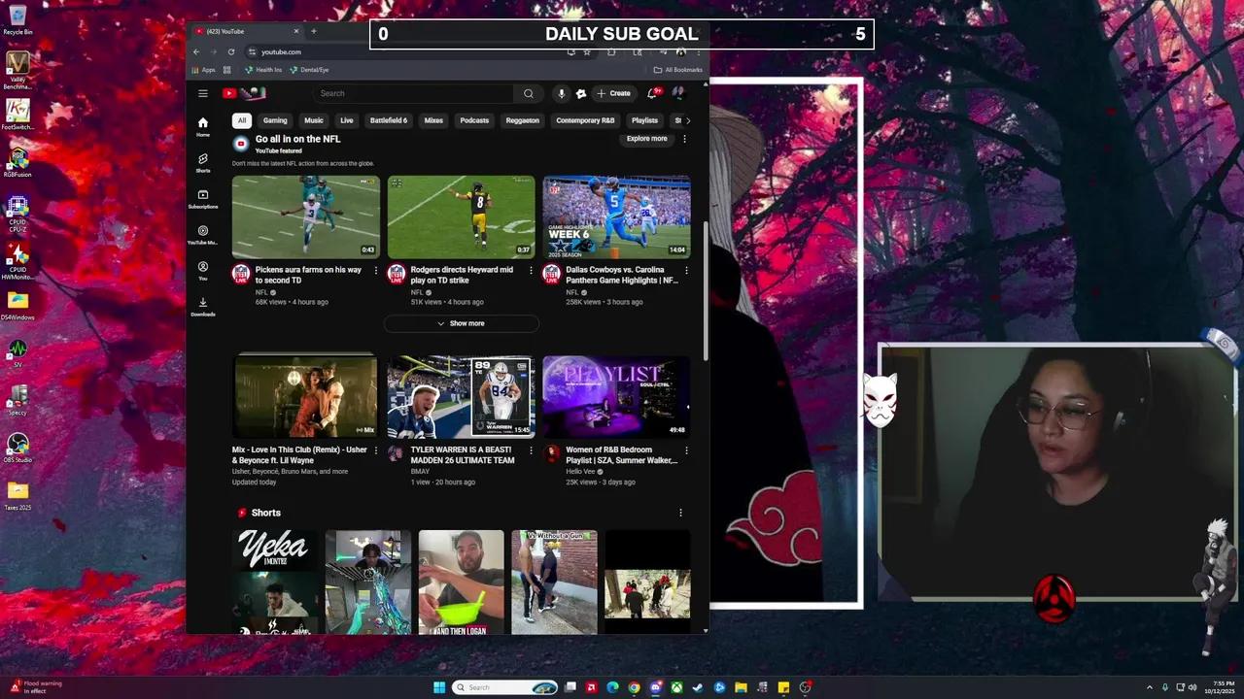
Task: Open RGBFusion desktop icon
Action: [17, 163]
